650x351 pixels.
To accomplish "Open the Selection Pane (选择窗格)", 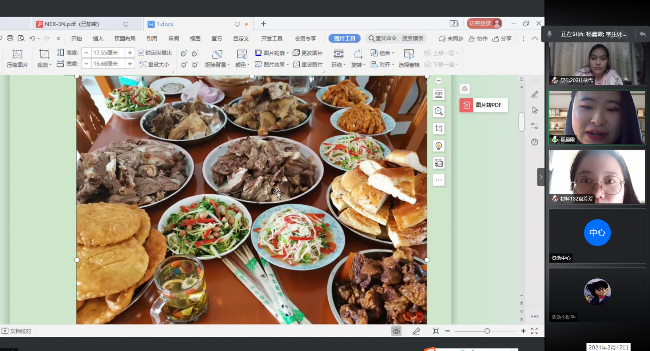I will (409, 58).
